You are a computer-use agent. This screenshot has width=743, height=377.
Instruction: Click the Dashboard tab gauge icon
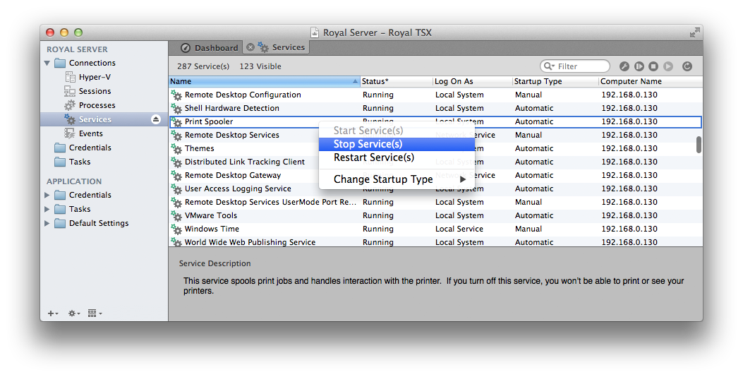click(186, 48)
